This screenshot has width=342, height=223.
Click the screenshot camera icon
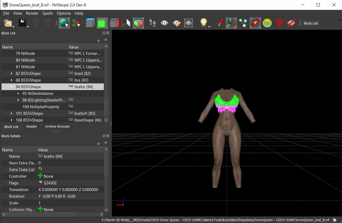coord(188,23)
